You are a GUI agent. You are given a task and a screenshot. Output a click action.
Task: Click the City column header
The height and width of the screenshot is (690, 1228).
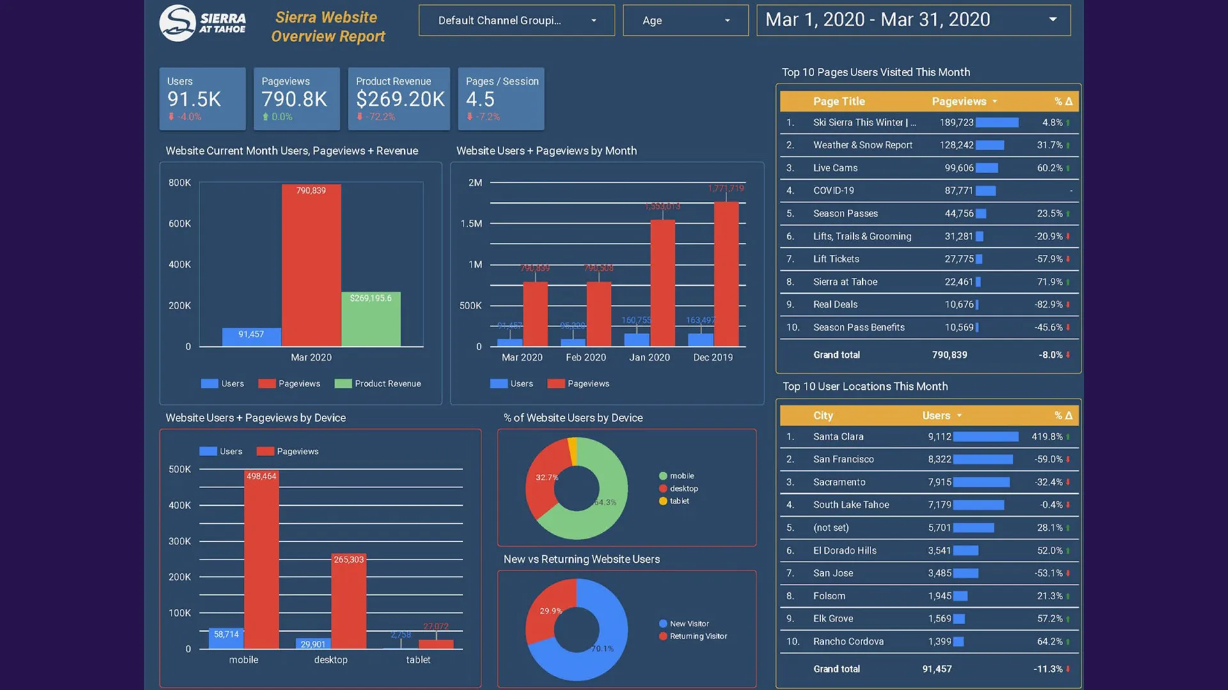(823, 416)
